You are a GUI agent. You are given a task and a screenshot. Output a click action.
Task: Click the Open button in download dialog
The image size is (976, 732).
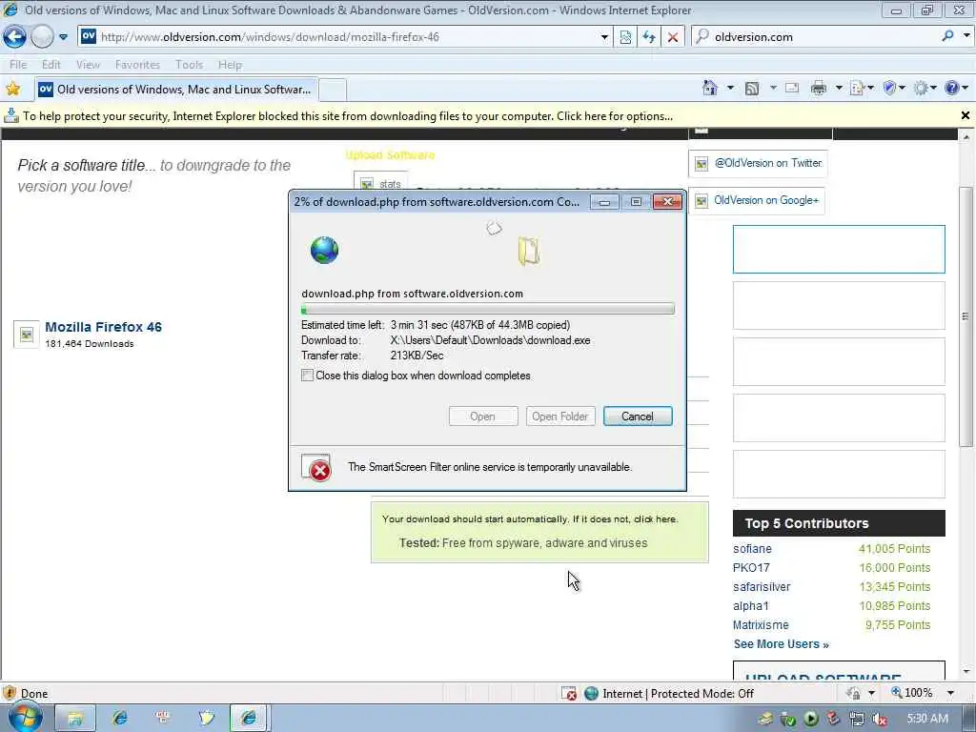click(483, 417)
